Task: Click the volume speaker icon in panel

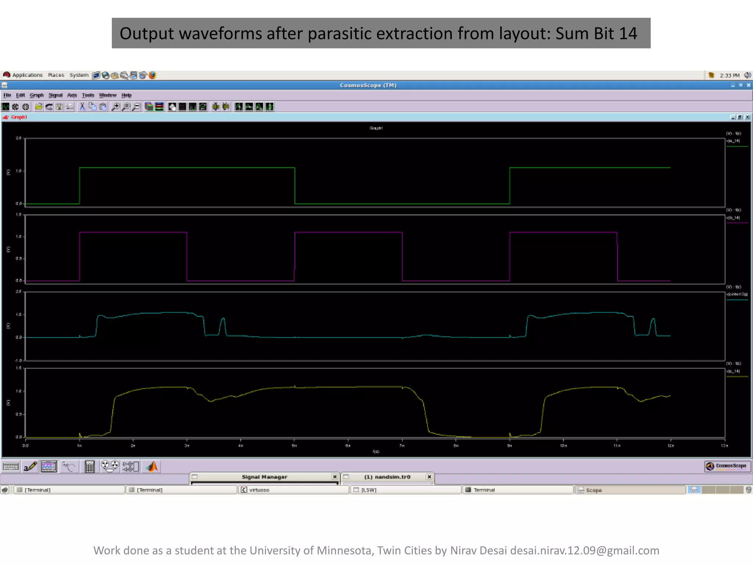Action: click(x=747, y=75)
